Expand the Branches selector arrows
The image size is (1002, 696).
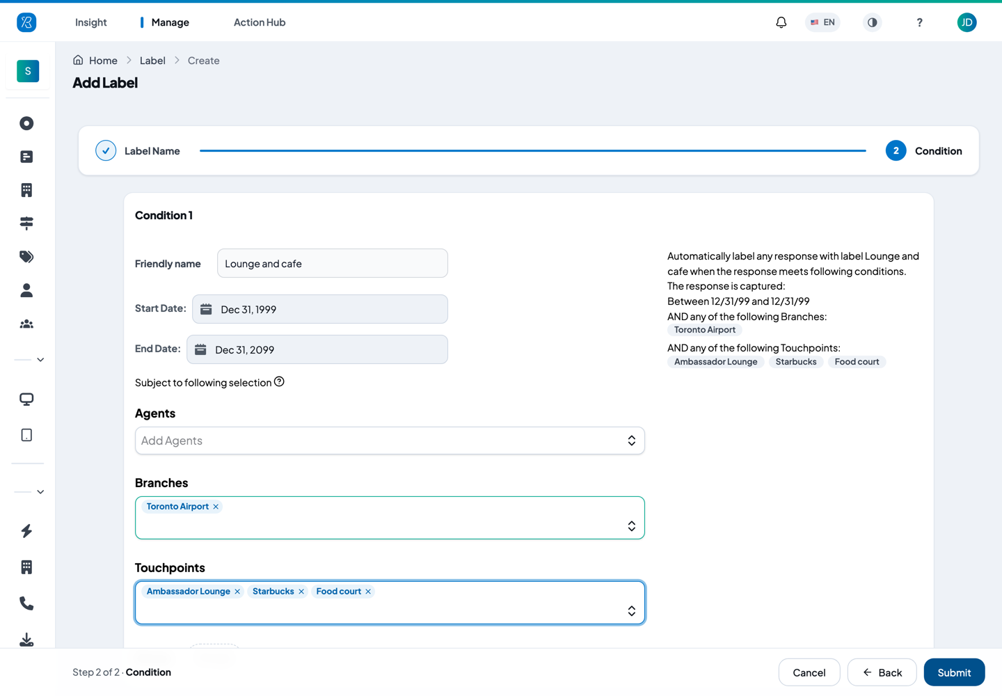point(632,526)
